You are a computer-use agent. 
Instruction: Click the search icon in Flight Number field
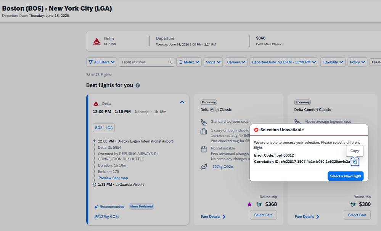click(170, 62)
